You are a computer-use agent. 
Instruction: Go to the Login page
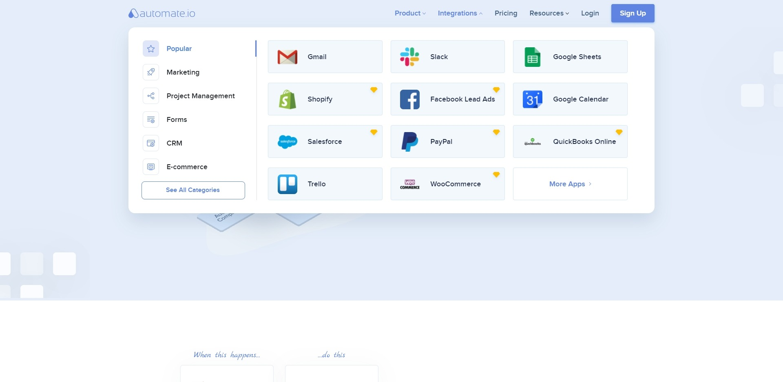(x=590, y=13)
